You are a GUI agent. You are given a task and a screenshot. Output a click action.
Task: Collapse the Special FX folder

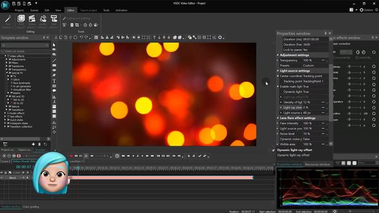point(7,73)
